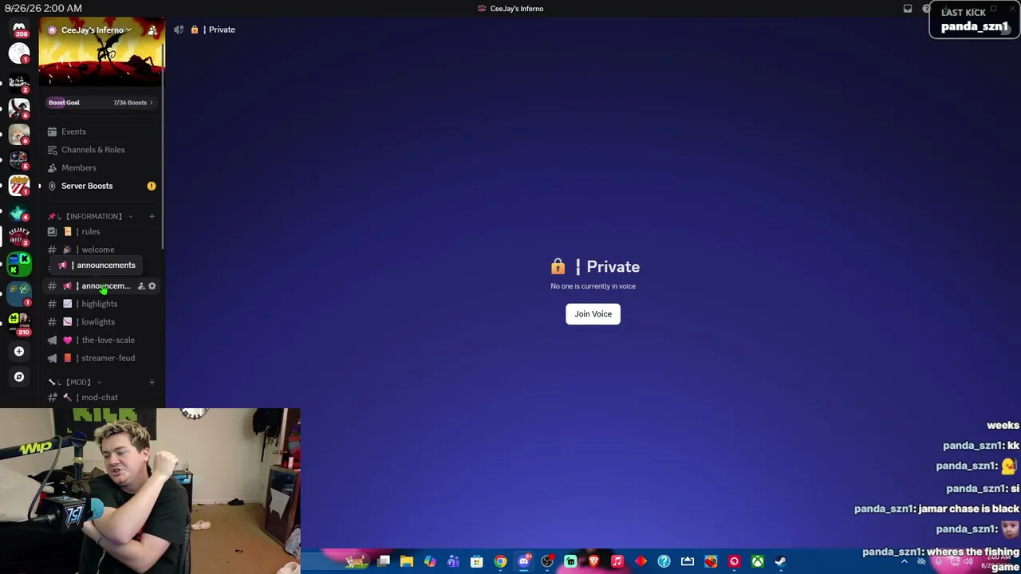Expand the 7/36 Boosts goal chevron

click(151, 103)
